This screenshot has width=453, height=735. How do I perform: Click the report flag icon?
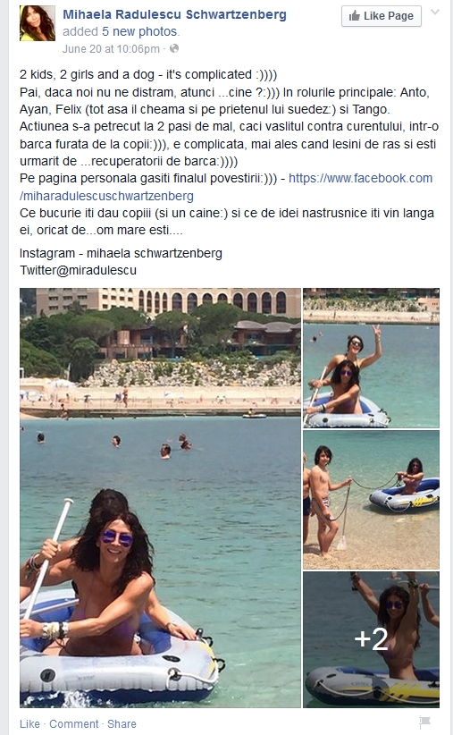point(425,722)
